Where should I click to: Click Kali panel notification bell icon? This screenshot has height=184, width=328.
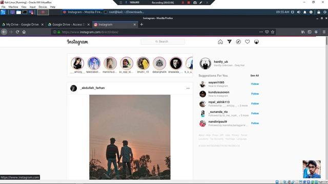point(305,12)
